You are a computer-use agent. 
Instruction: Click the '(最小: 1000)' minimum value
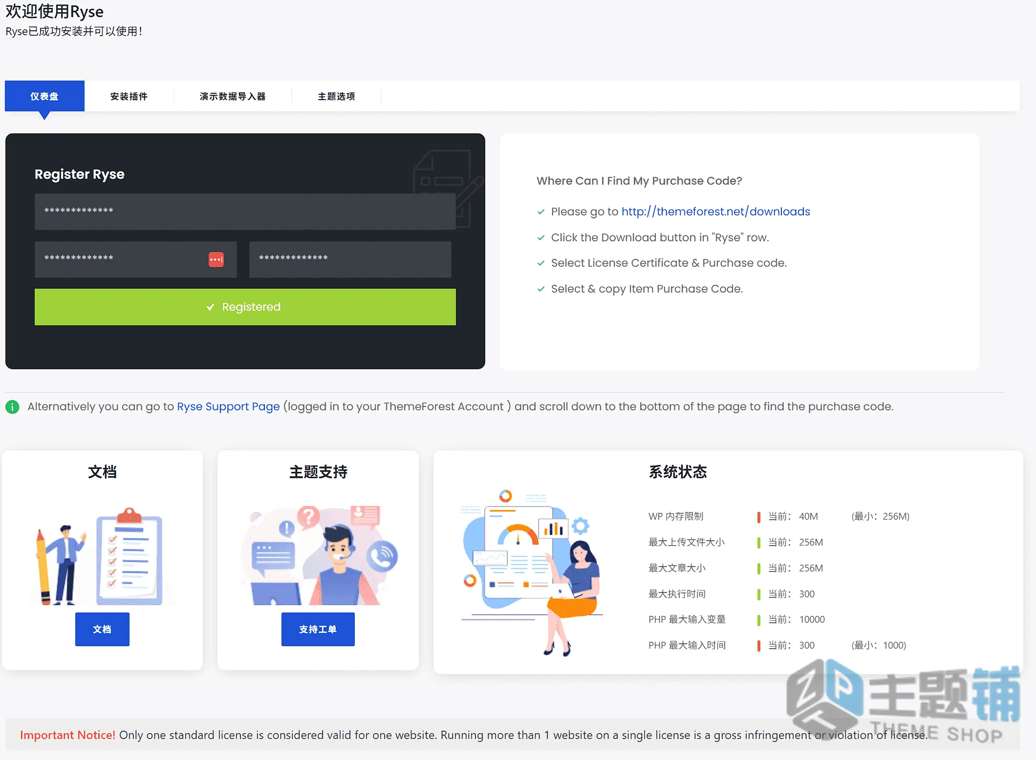coord(879,645)
